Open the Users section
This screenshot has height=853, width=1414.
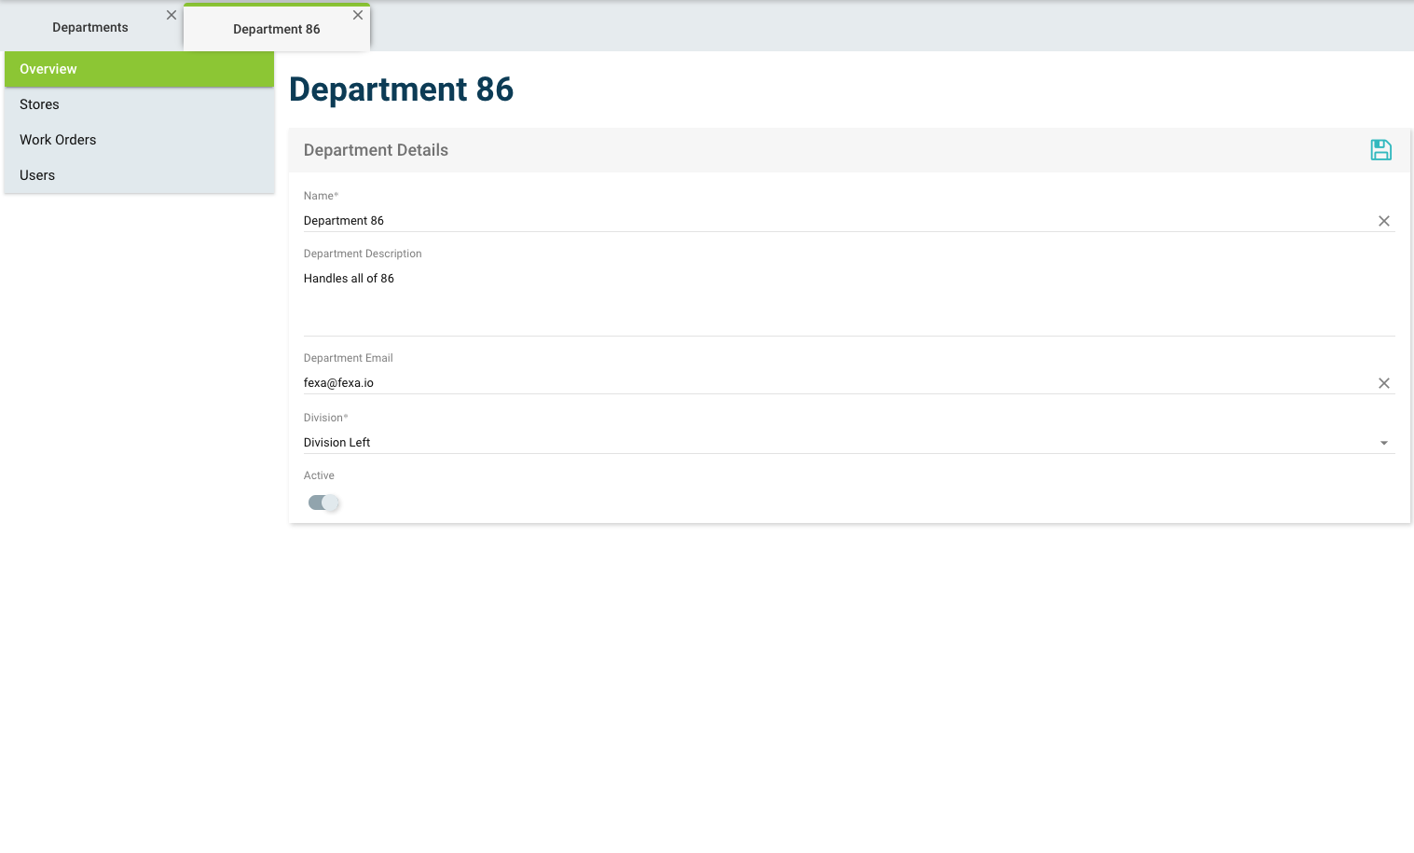[37, 175]
